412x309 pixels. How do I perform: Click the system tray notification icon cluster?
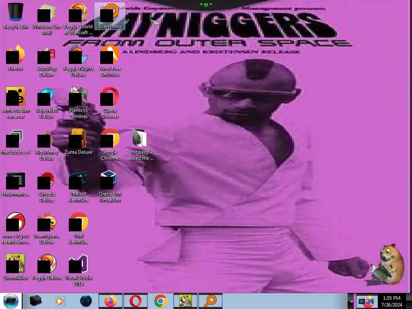(367, 301)
